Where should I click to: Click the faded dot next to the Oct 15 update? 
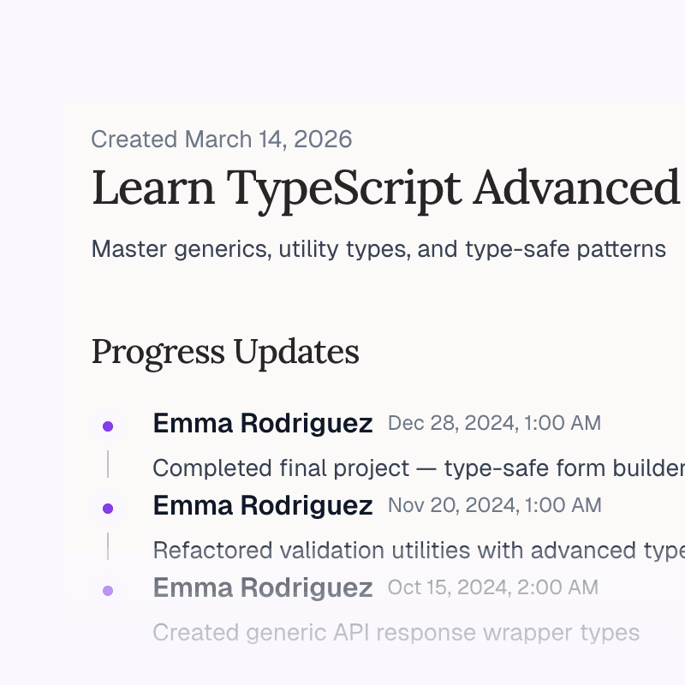[x=108, y=590]
